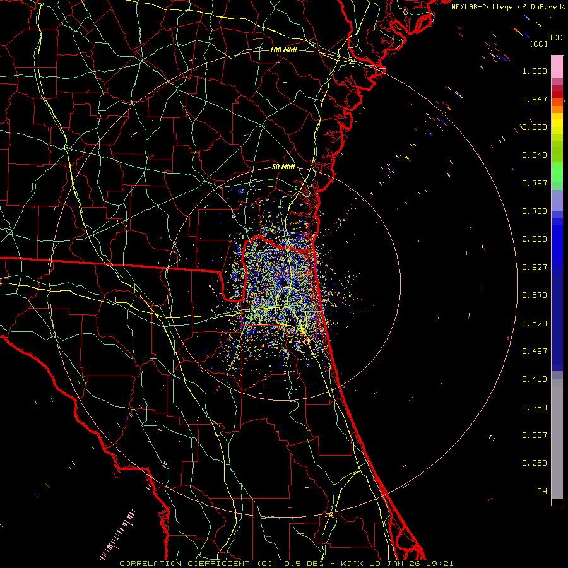Click the DCC product label
Viewport: 568px width, 568px height.
tap(555, 37)
